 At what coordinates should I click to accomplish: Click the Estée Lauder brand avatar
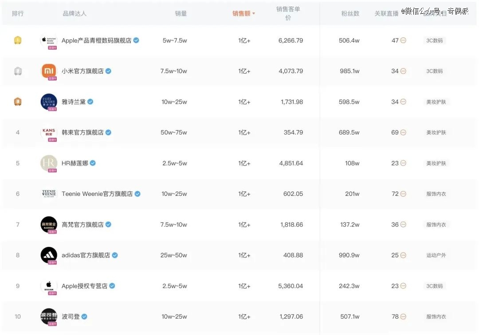point(49,102)
